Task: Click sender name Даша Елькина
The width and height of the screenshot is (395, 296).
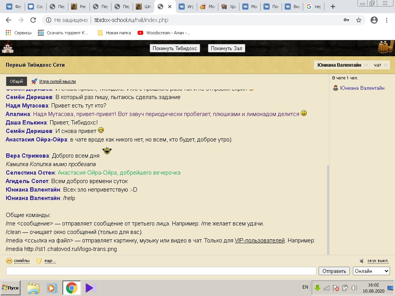Action: (26, 123)
